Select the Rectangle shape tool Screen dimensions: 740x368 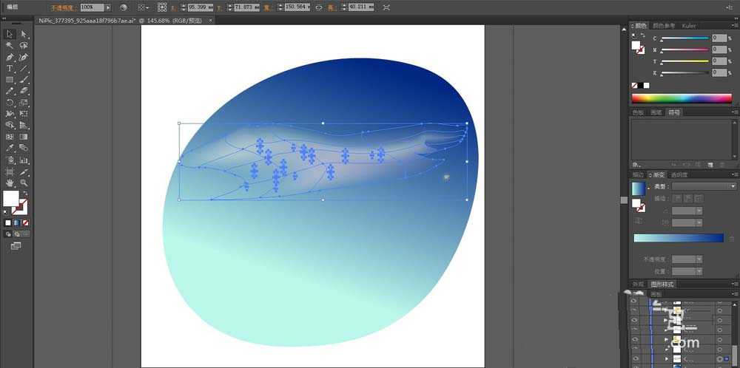10,80
